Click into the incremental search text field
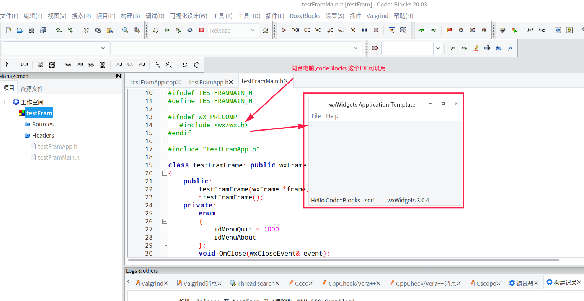The width and height of the screenshot is (584, 301). [x=407, y=49]
